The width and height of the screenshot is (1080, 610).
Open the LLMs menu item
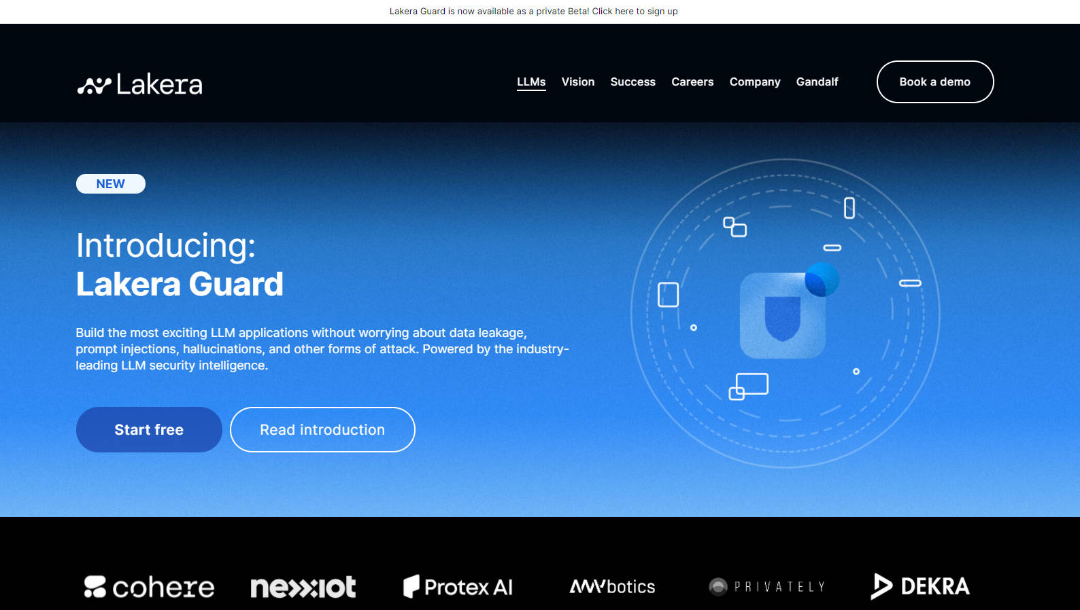click(531, 82)
